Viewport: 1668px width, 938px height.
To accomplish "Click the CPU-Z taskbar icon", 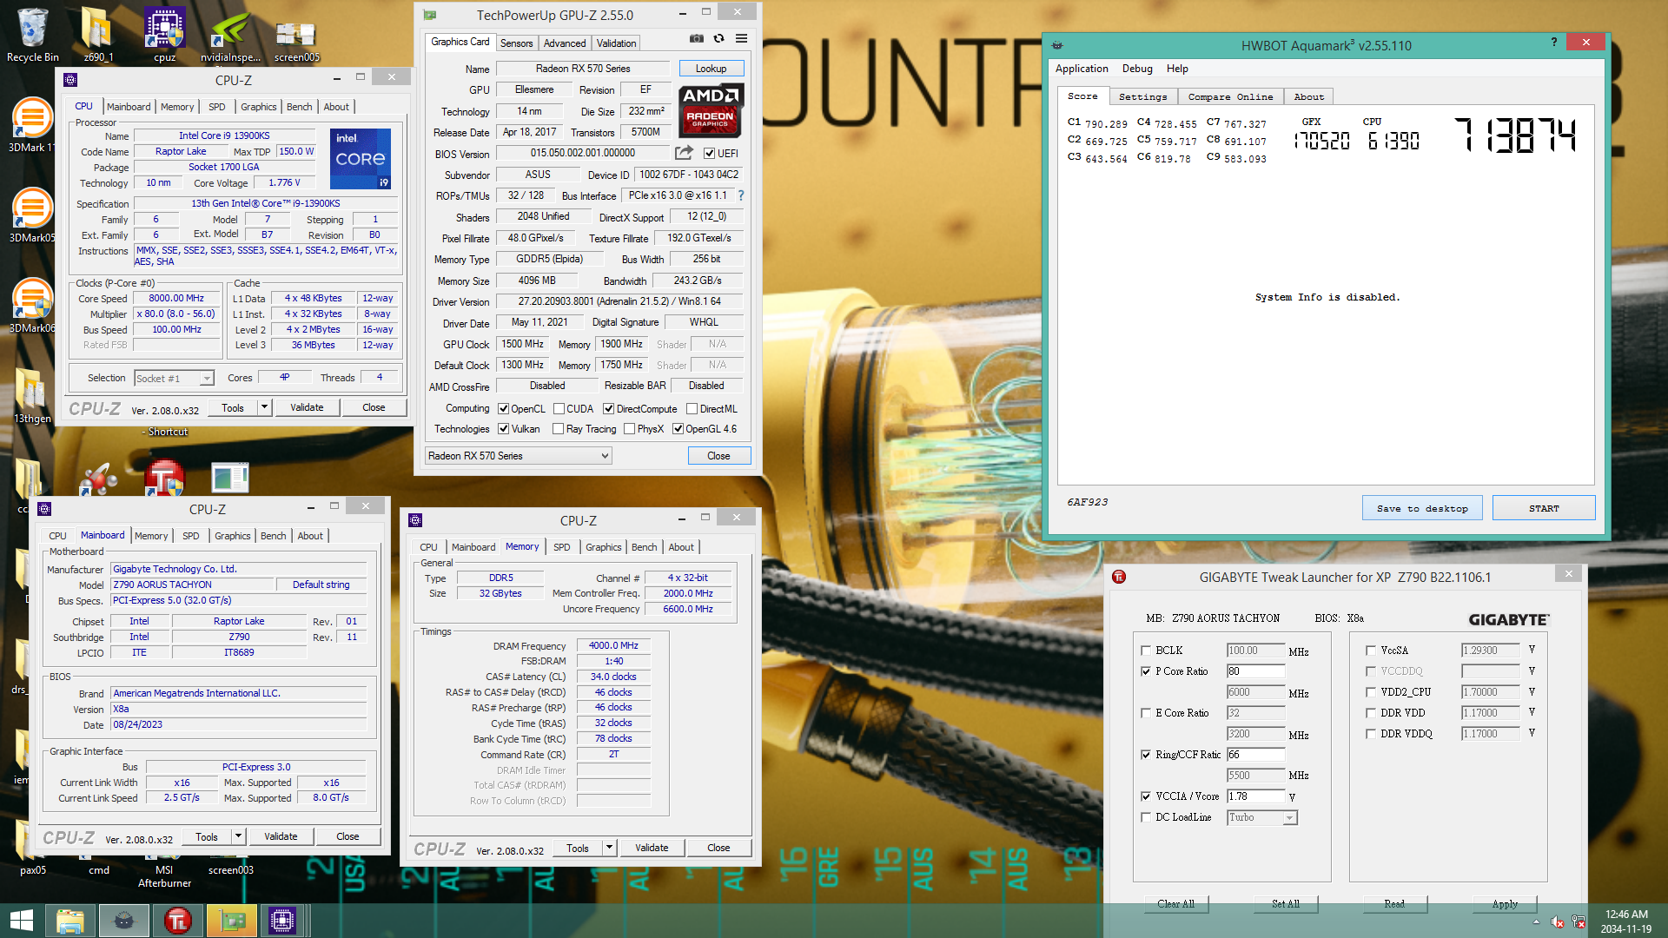I will [282, 921].
